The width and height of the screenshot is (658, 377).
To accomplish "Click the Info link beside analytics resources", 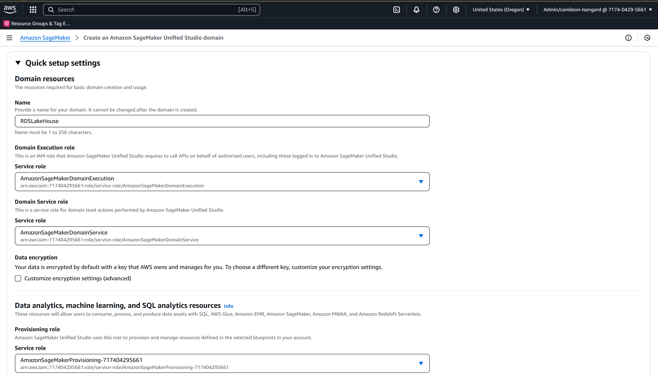I will coord(228,306).
